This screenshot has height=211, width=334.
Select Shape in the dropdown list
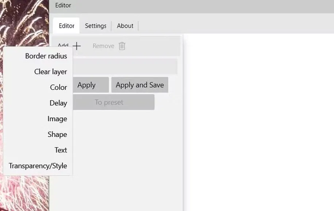tap(57, 134)
